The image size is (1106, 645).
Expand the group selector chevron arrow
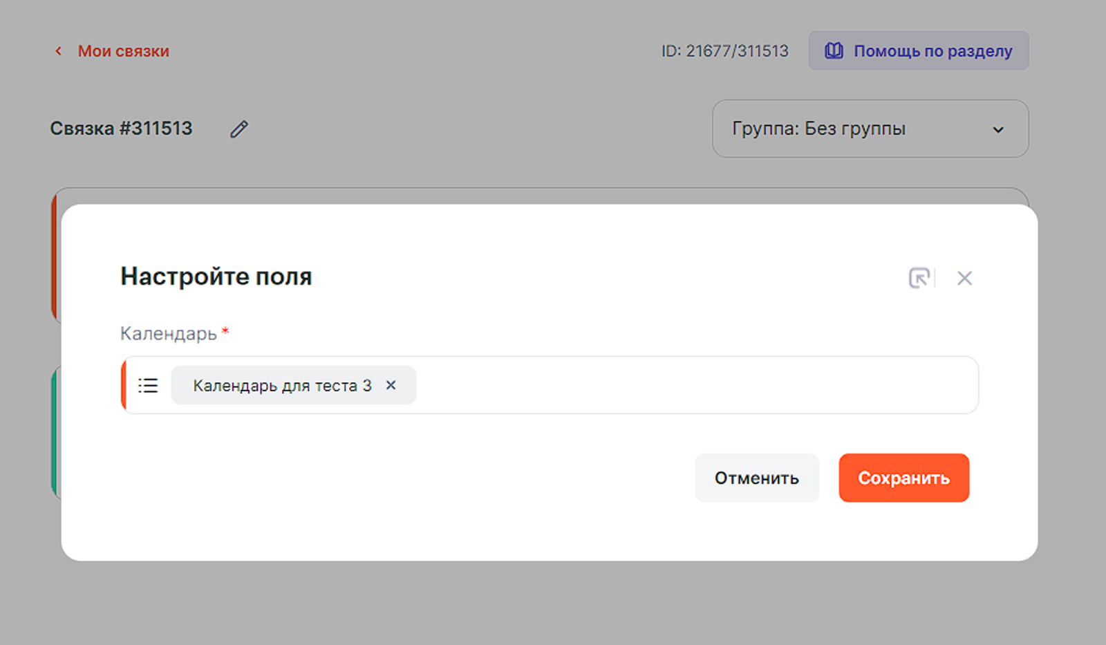pos(998,130)
